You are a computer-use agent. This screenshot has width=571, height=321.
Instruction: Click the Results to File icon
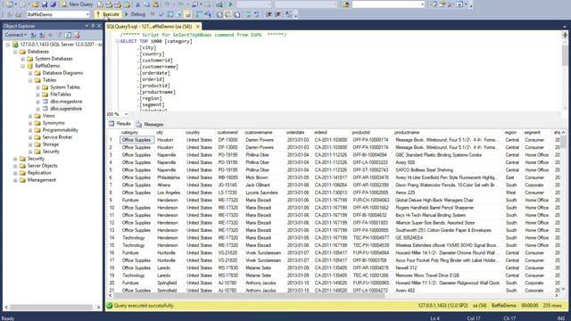coord(236,14)
